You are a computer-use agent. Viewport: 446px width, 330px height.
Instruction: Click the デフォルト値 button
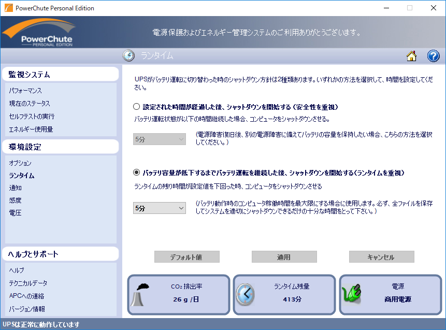coord(187,257)
